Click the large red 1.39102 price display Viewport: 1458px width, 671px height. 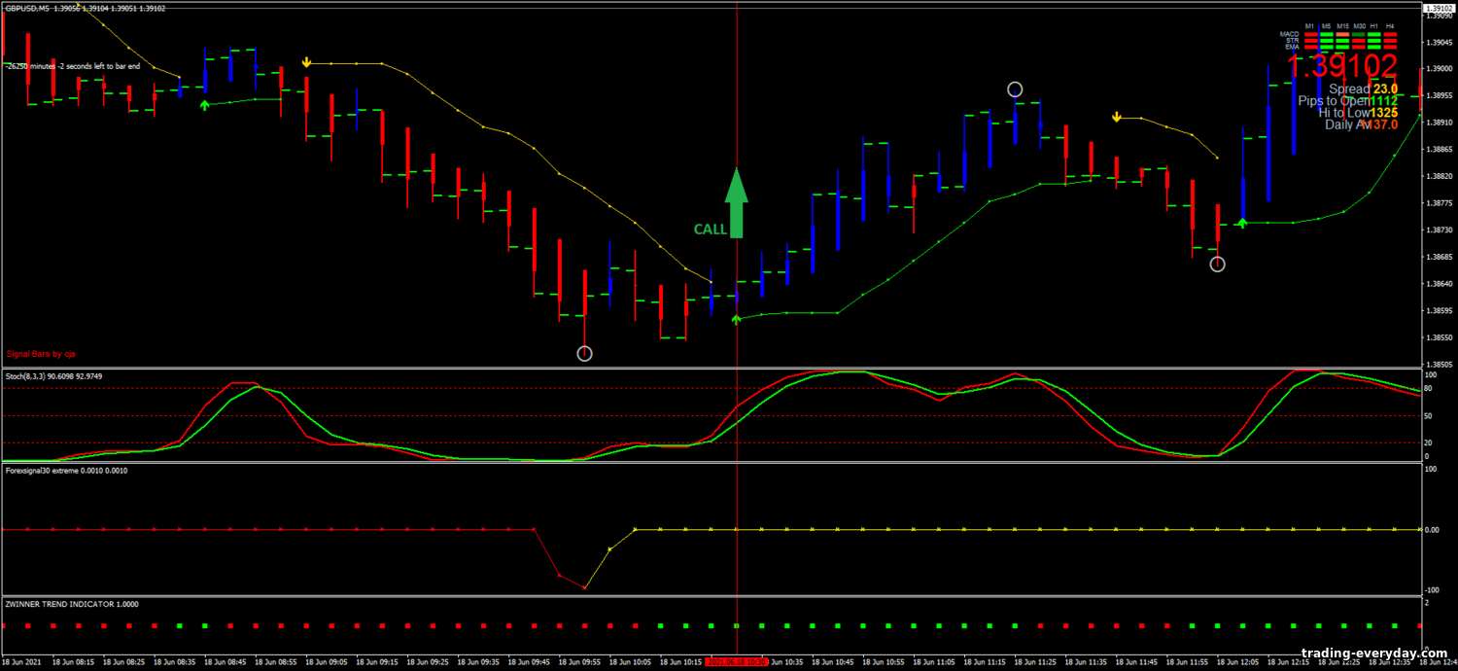pyautogui.click(x=1341, y=66)
